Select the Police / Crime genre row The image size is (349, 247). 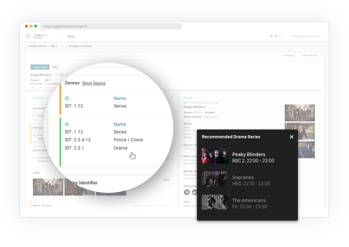(104, 140)
